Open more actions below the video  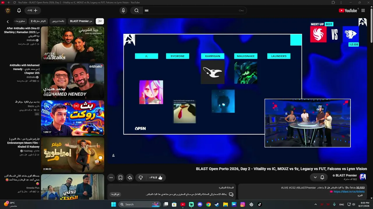click(111, 178)
